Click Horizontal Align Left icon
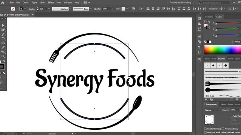This screenshot has height=135, width=241. (x=148, y=9)
